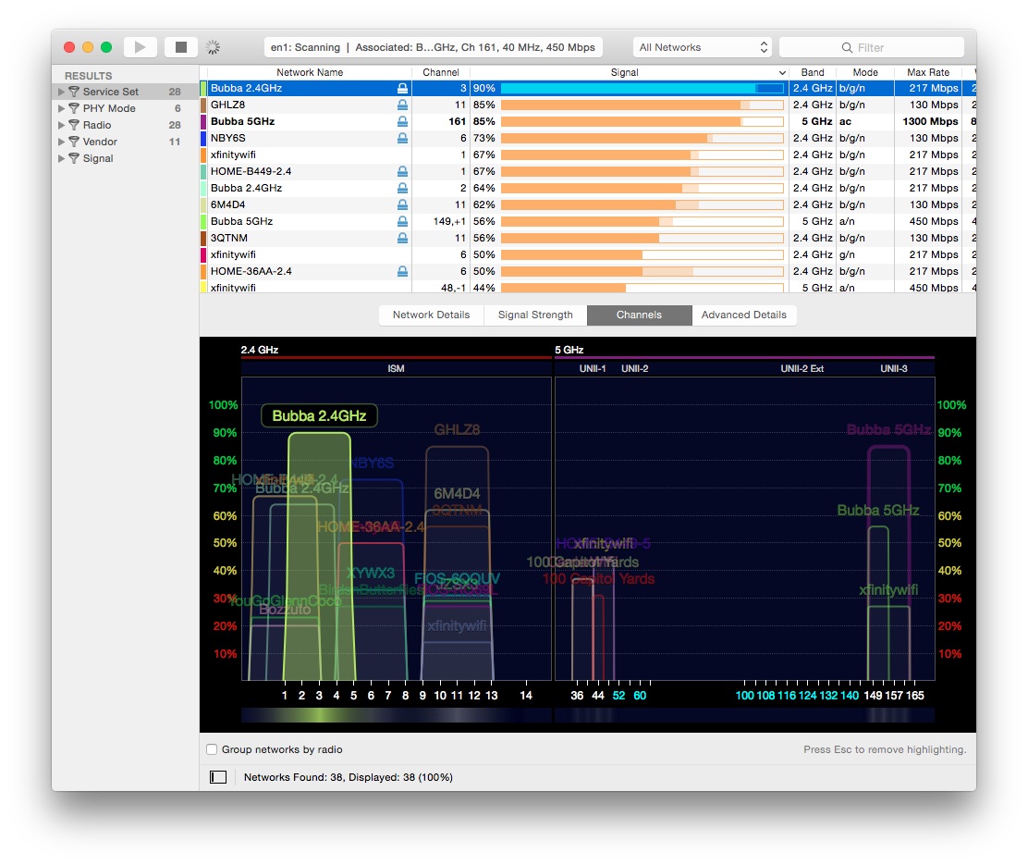The height and width of the screenshot is (865, 1028).
Task: Select the Vendor sidebar row
Action: (125, 142)
